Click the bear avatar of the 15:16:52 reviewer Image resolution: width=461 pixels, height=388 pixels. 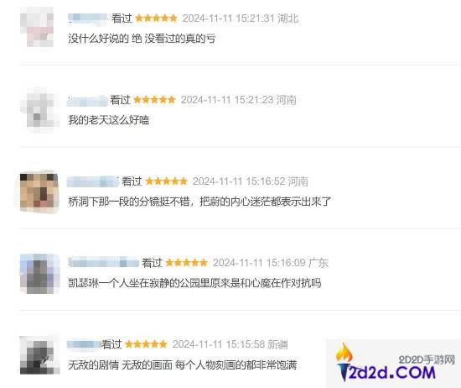point(39,191)
